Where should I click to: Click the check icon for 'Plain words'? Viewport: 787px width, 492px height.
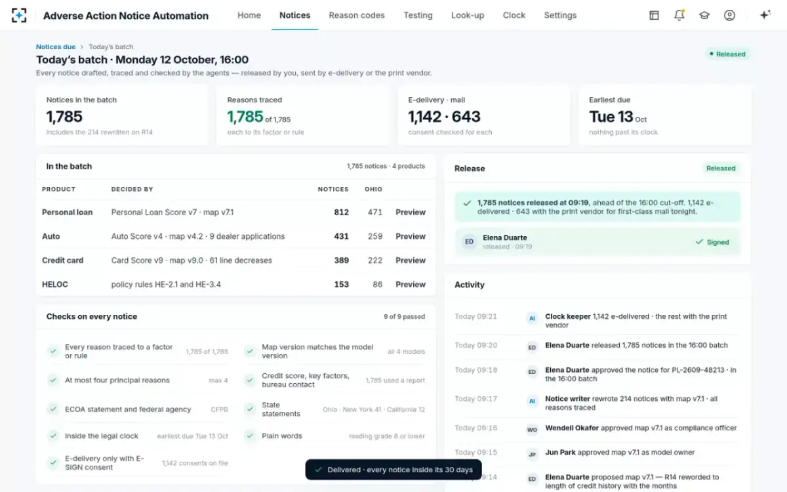pyautogui.click(x=250, y=436)
